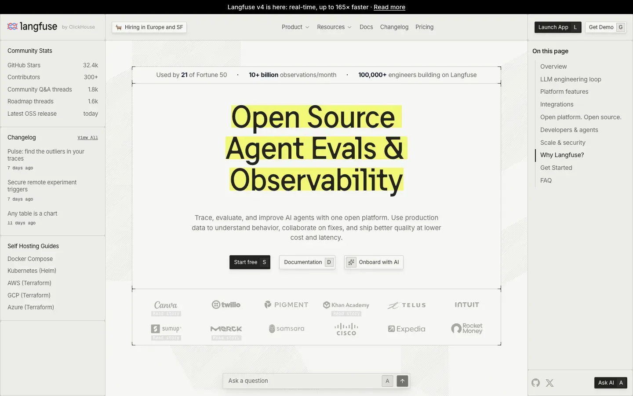The image size is (633, 396).
Task: Open Docker Compose guide
Action: pyautogui.click(x=30, y=259)
